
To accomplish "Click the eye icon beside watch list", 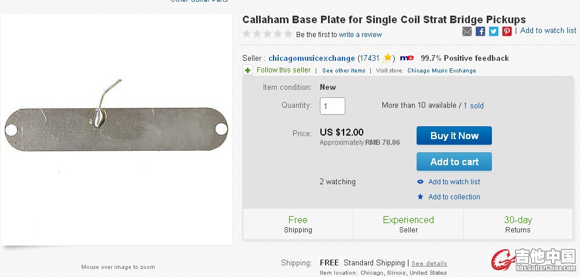I will (x=421, y=182).
